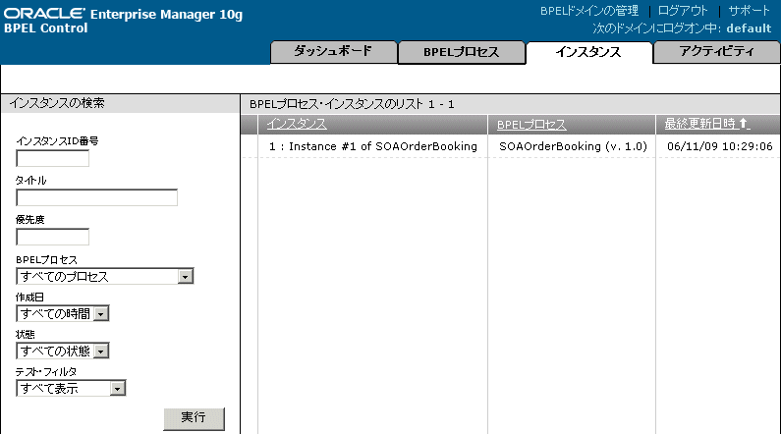Click the BPELプロセス・インスタンスのリスト heading
The image size is (781, 434).
352,104
